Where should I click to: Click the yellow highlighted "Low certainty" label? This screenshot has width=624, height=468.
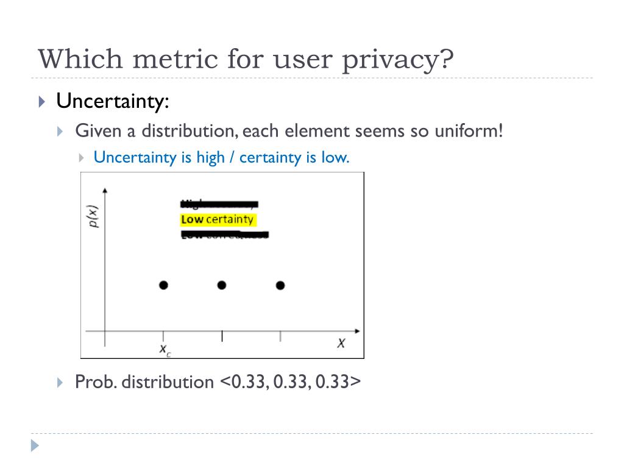coord(218,219)
